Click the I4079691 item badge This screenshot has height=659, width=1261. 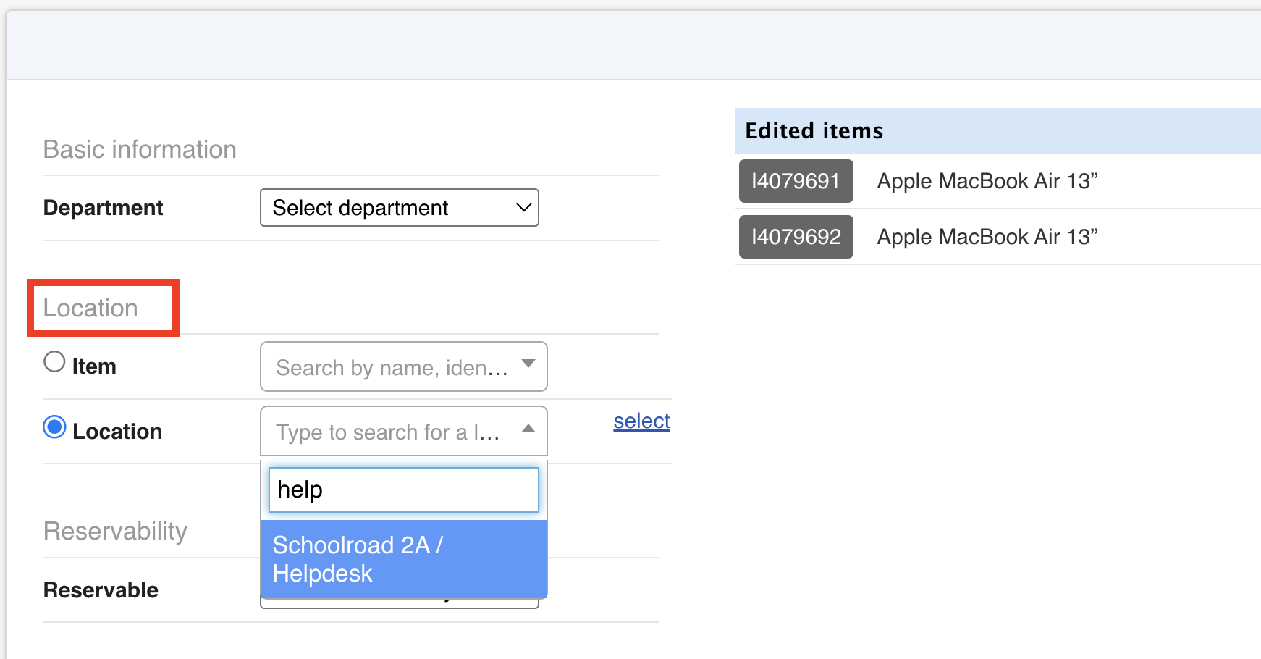point(796,181)
